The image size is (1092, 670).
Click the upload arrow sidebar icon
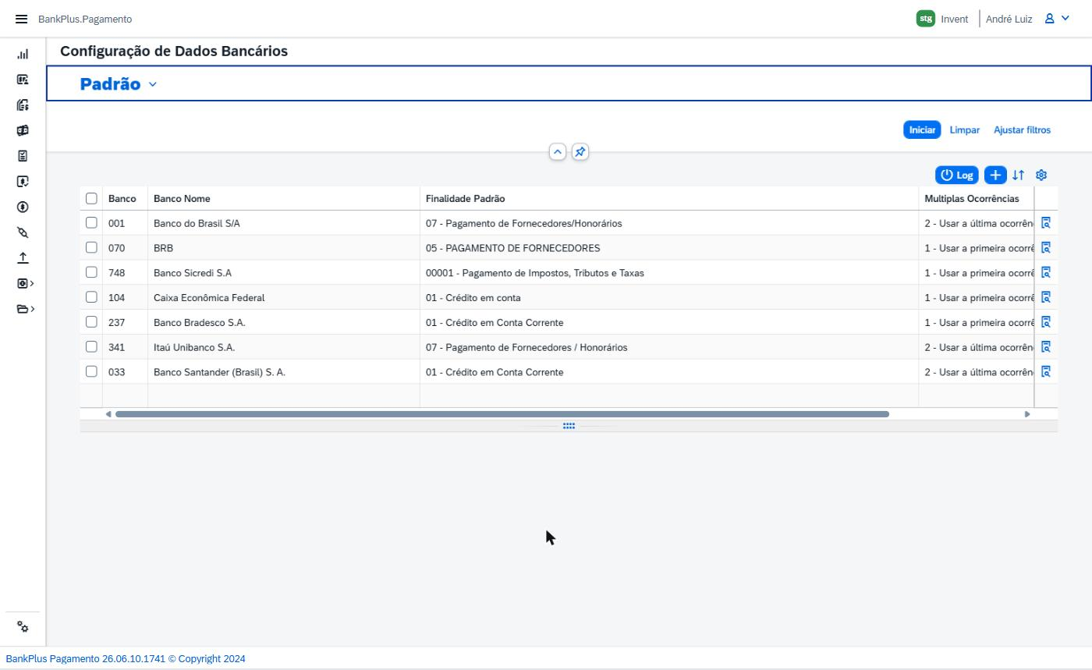click(23, 257)
